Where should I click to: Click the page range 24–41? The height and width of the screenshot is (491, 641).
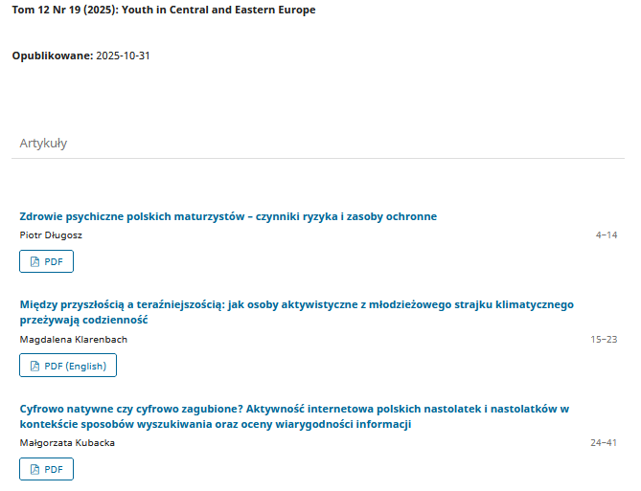pos(604,442)
